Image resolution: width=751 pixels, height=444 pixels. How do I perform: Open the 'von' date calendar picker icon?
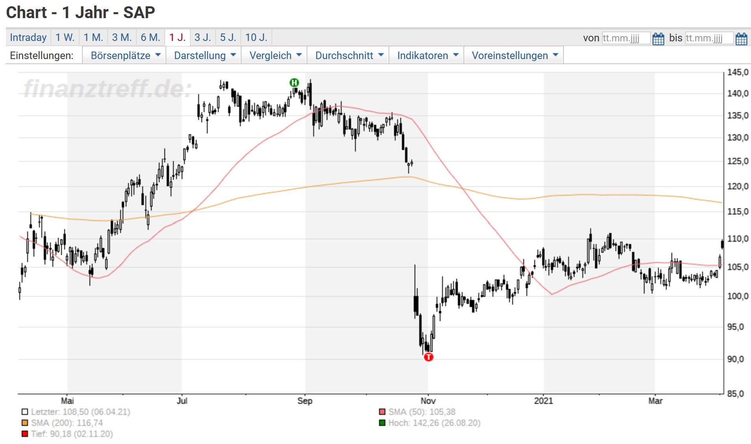[658, 39]
